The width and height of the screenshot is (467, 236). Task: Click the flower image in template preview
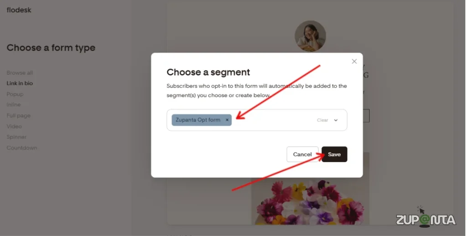(x=310, y=201)
